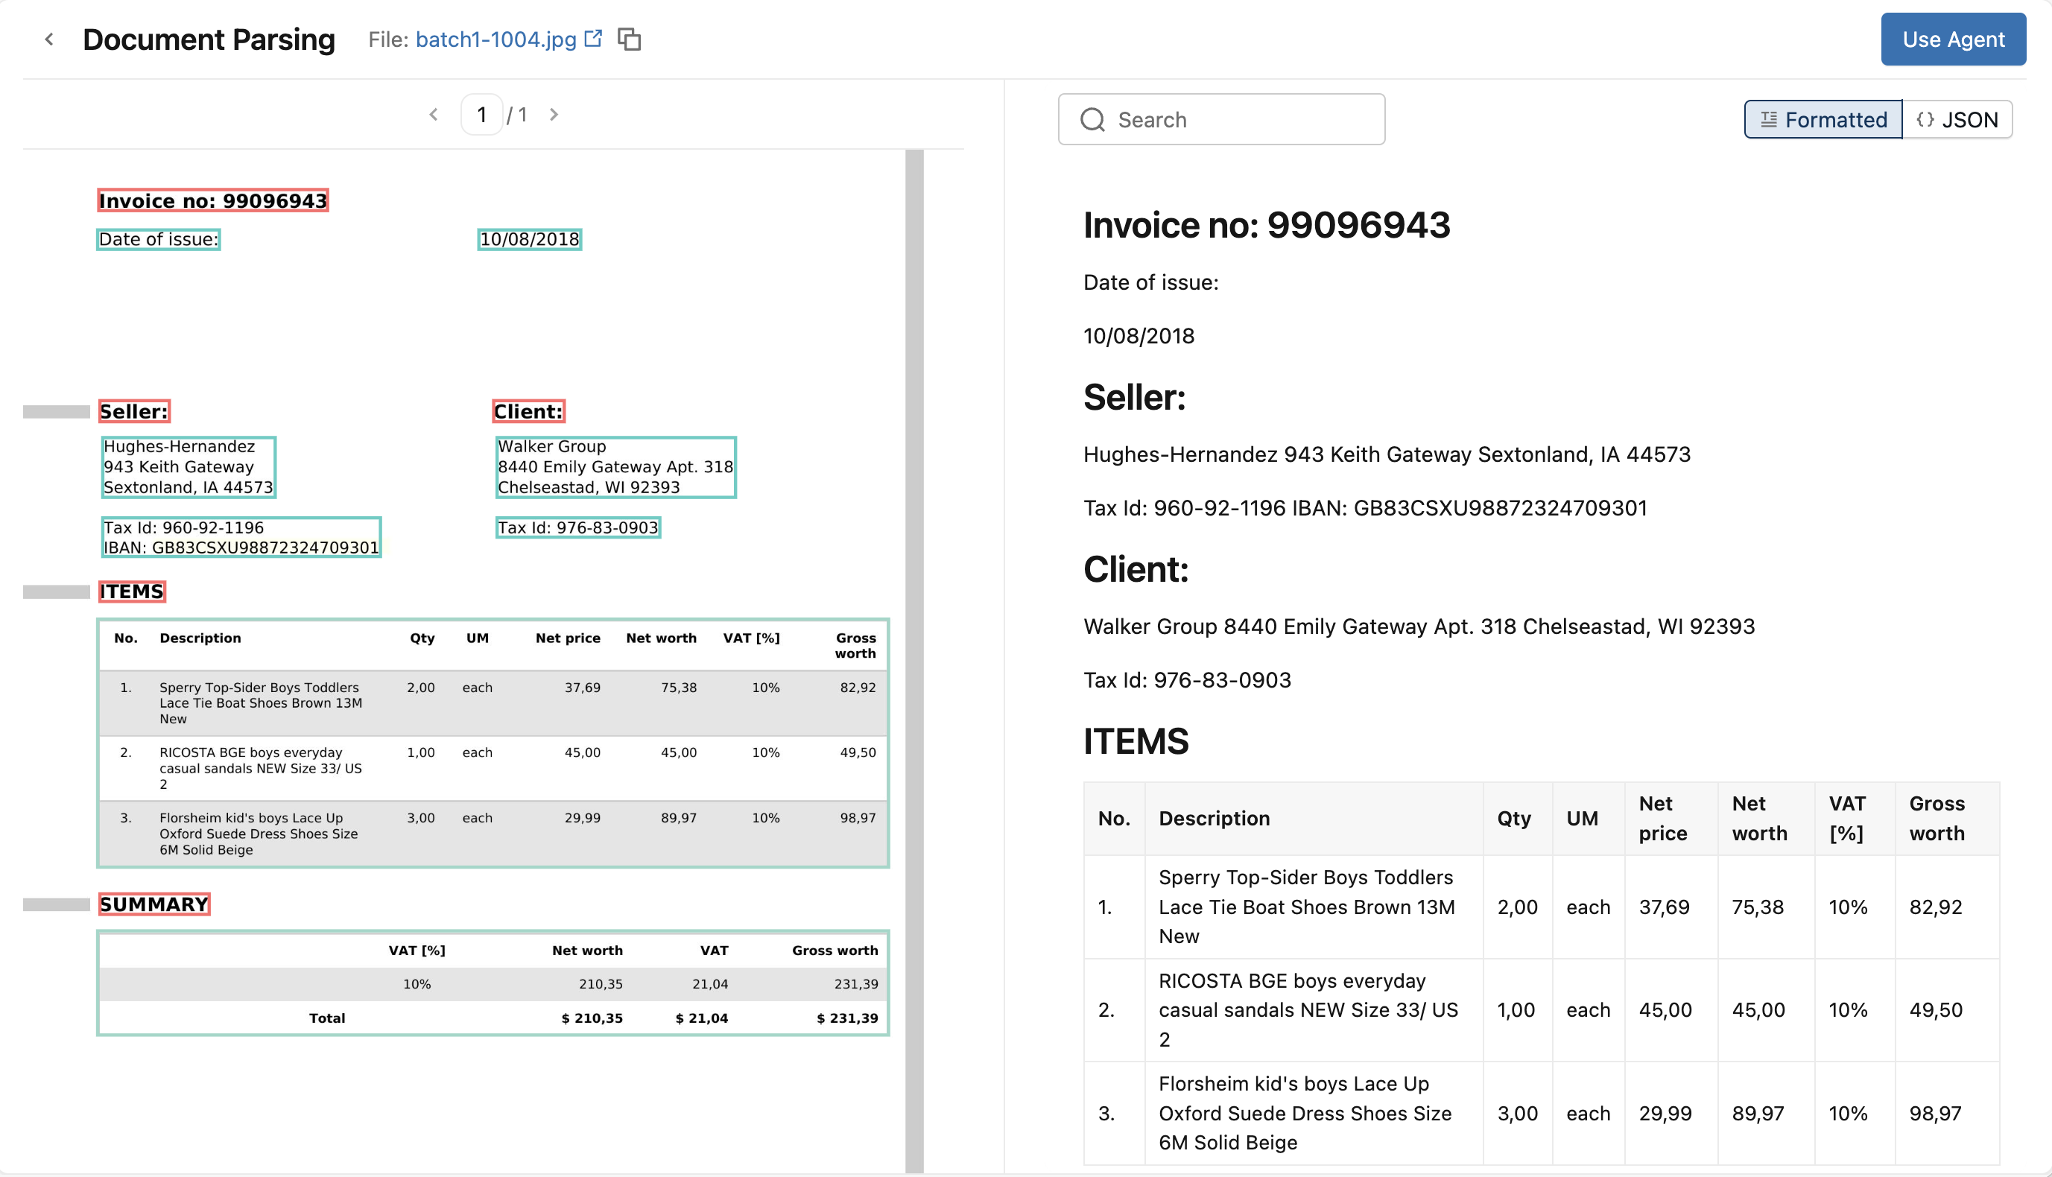This screenshot has height=1177, width=2052.
Task: Select the page number input
Action: pos(482,114)
